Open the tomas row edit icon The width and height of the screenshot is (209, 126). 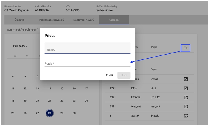coord(186,79)
